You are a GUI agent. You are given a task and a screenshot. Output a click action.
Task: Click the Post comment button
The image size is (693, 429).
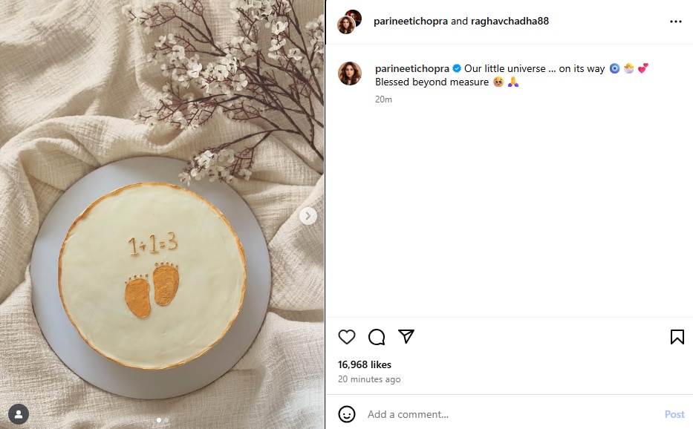tap(674, 414)
